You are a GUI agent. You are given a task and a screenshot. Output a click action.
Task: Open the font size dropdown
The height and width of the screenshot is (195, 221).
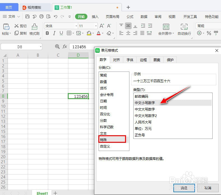[x=96, y=26]
